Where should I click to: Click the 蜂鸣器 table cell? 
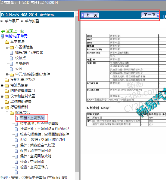click(x=98, y=46)
